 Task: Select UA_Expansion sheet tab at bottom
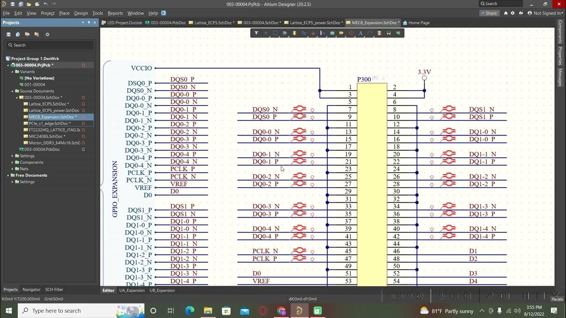coord(132,291)
